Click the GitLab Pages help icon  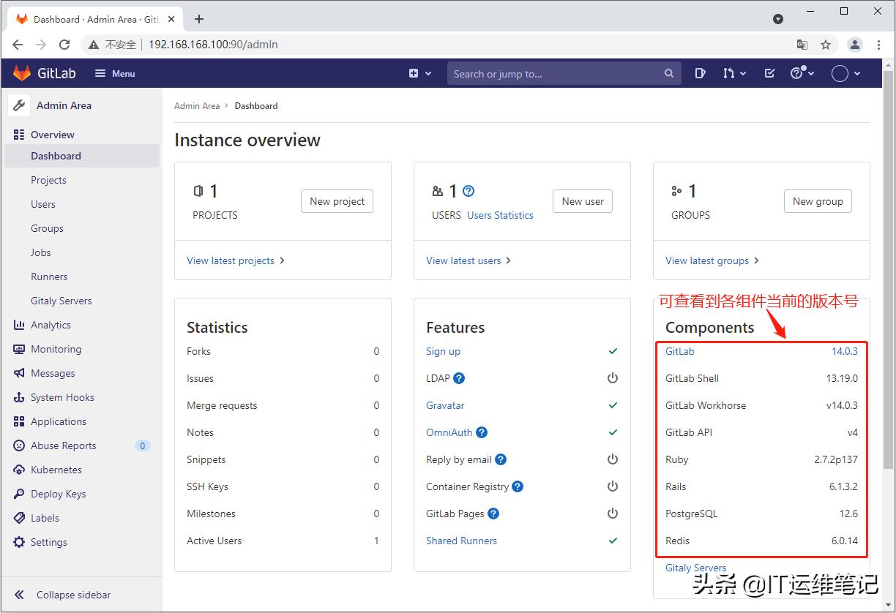[493, 514]
